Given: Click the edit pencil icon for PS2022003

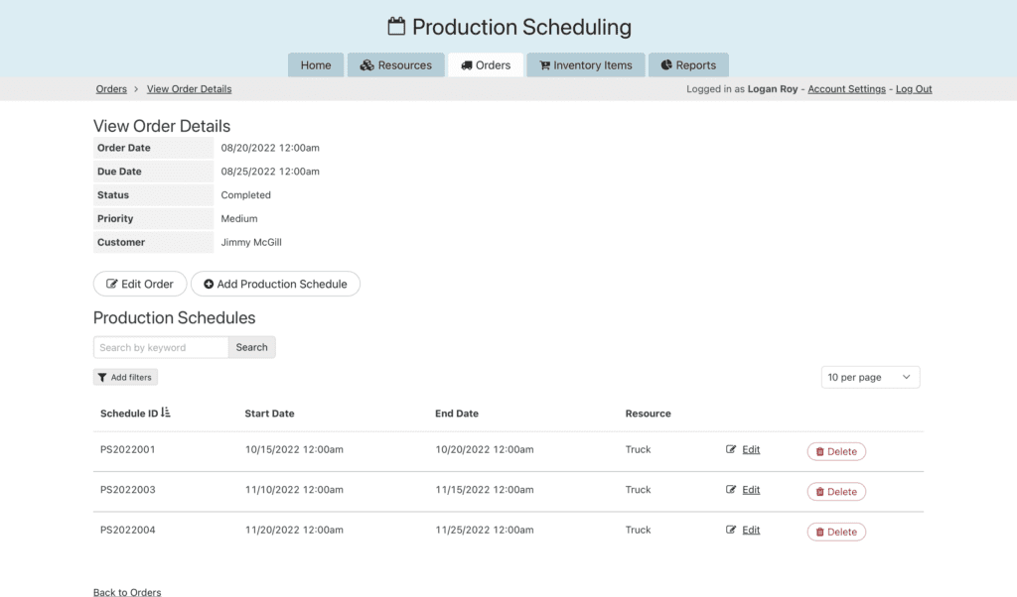Looking at the screenshot, I should [732, 490].
